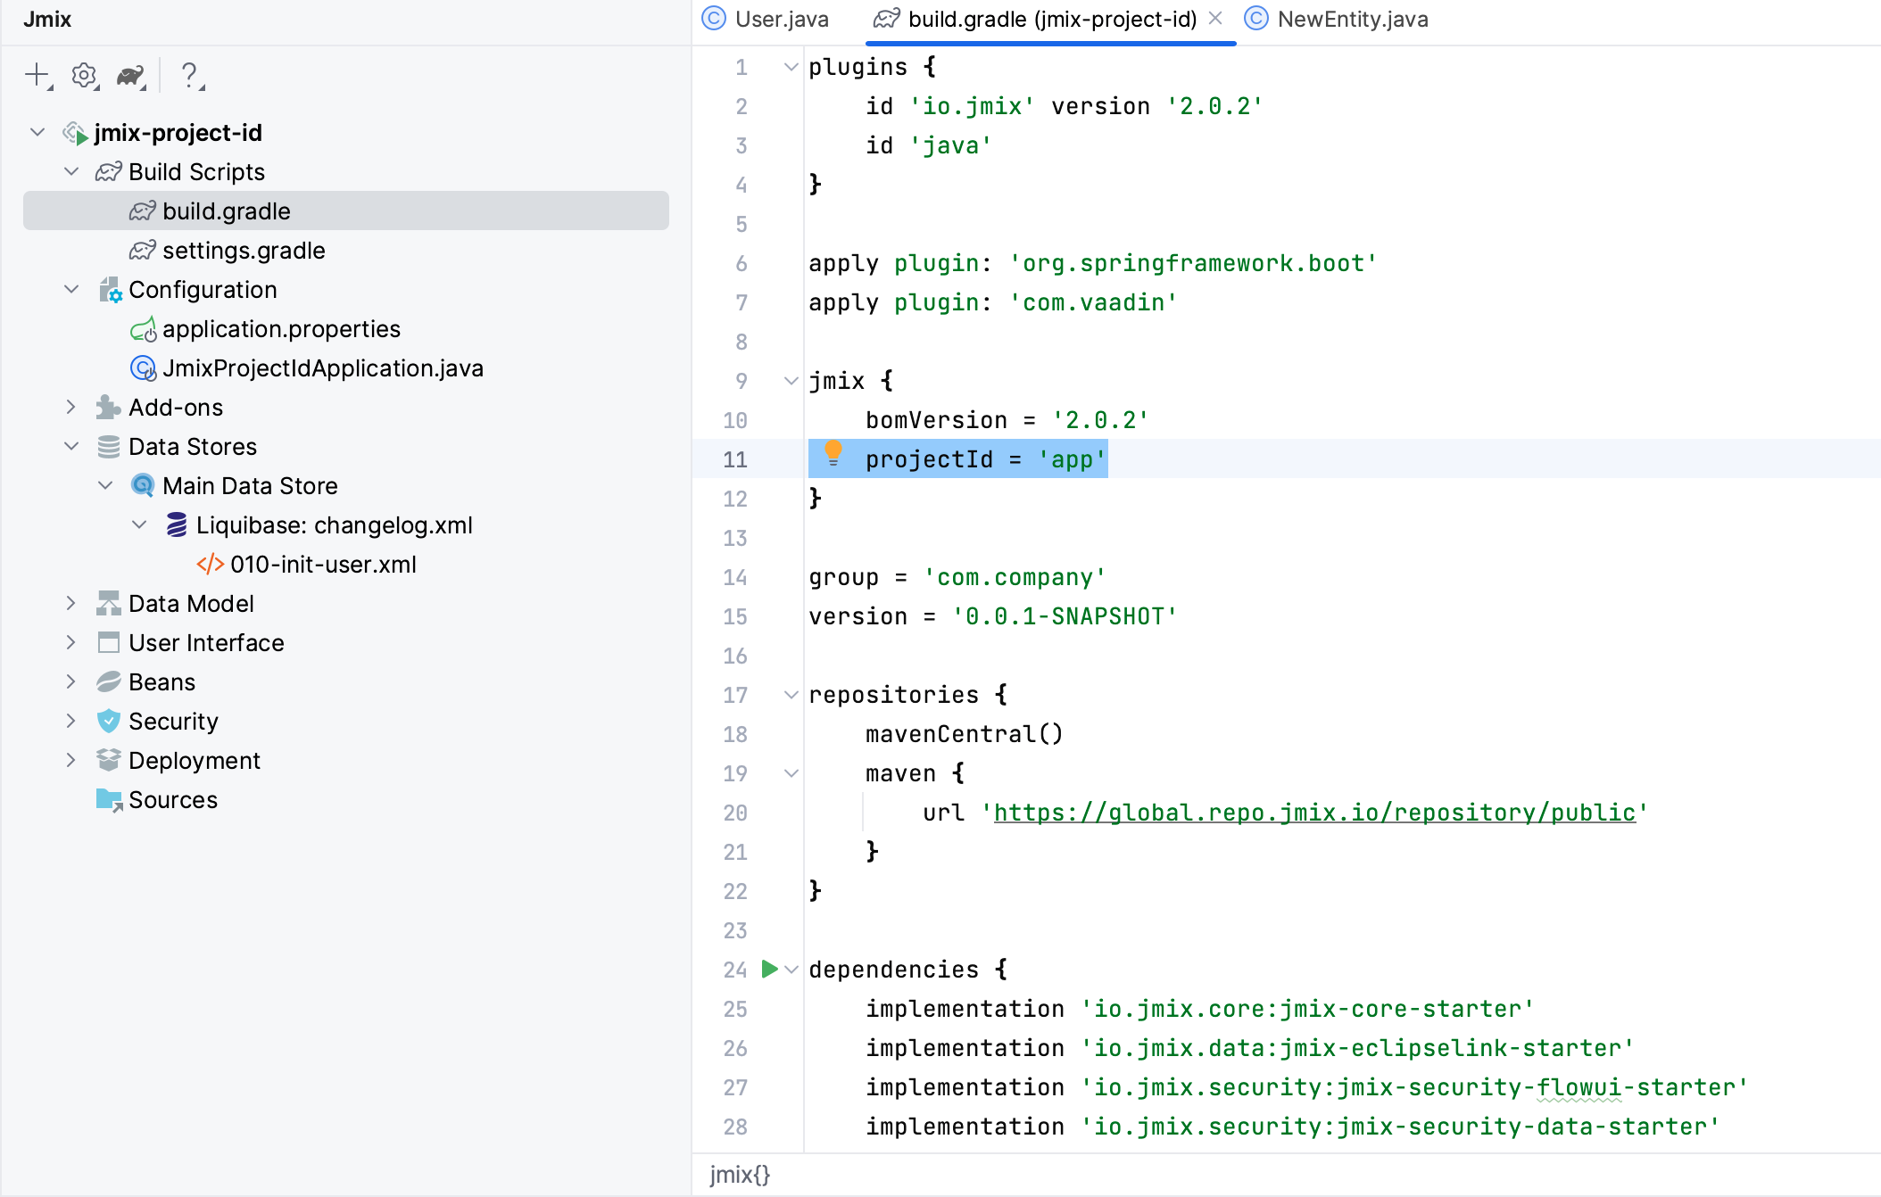This screenshot has width=1881, height=1197.
Task: Collapse the Configuration node
Action: pyautogui.click(x=71, y=289)
